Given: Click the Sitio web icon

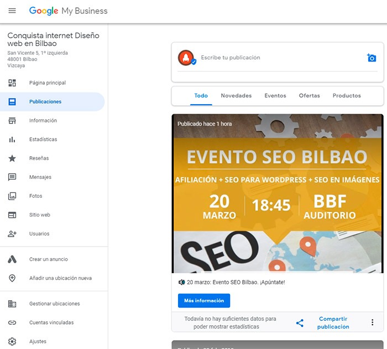Looking at the screenshot, I should (12, 215).
